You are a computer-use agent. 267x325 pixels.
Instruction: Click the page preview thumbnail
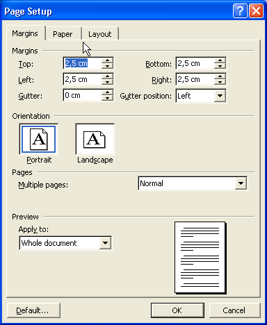pyautogui.click(x=200, y=258)
